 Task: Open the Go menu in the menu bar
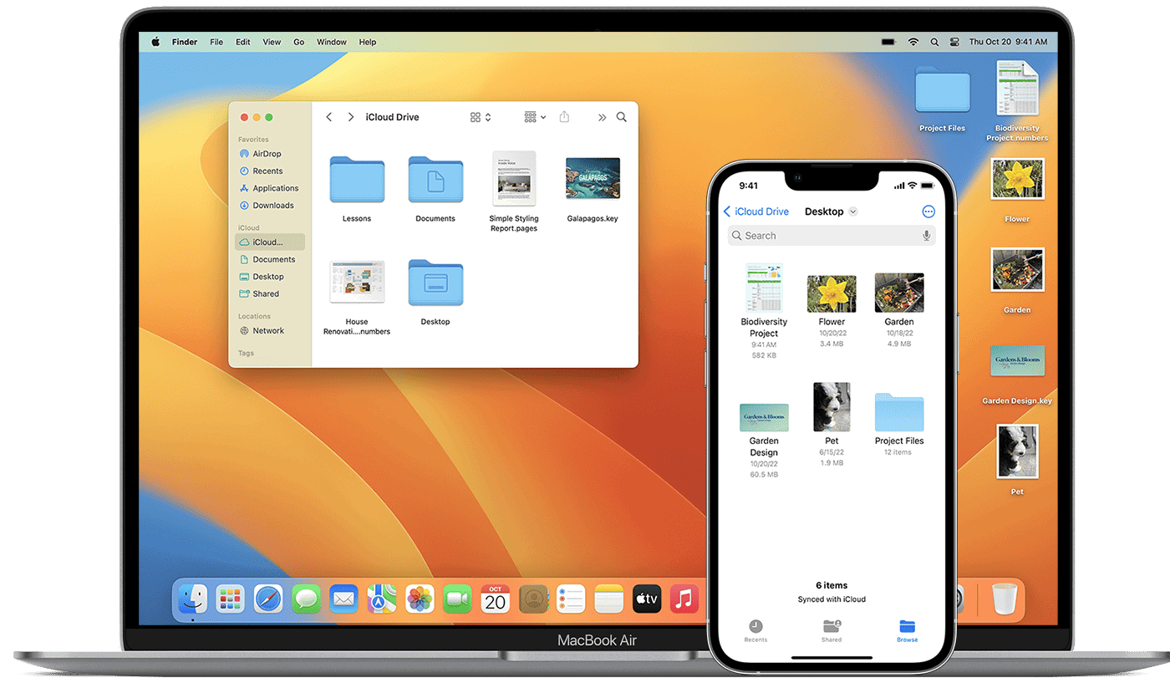click(298, 42)
